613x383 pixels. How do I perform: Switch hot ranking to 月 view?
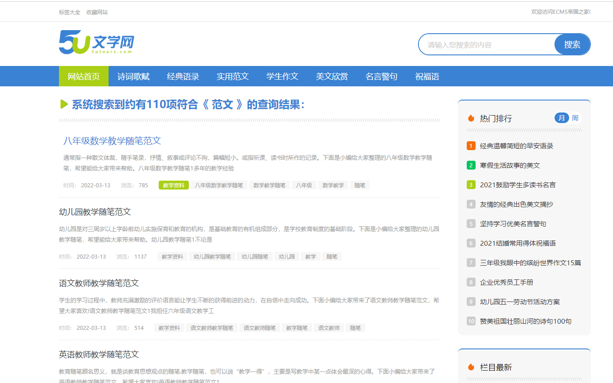point(562,118)
